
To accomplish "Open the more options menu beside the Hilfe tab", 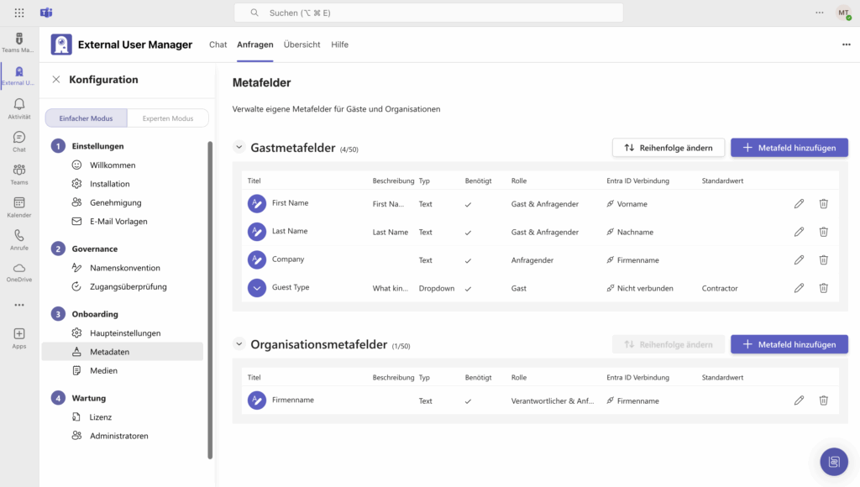I will pos(846,45).
